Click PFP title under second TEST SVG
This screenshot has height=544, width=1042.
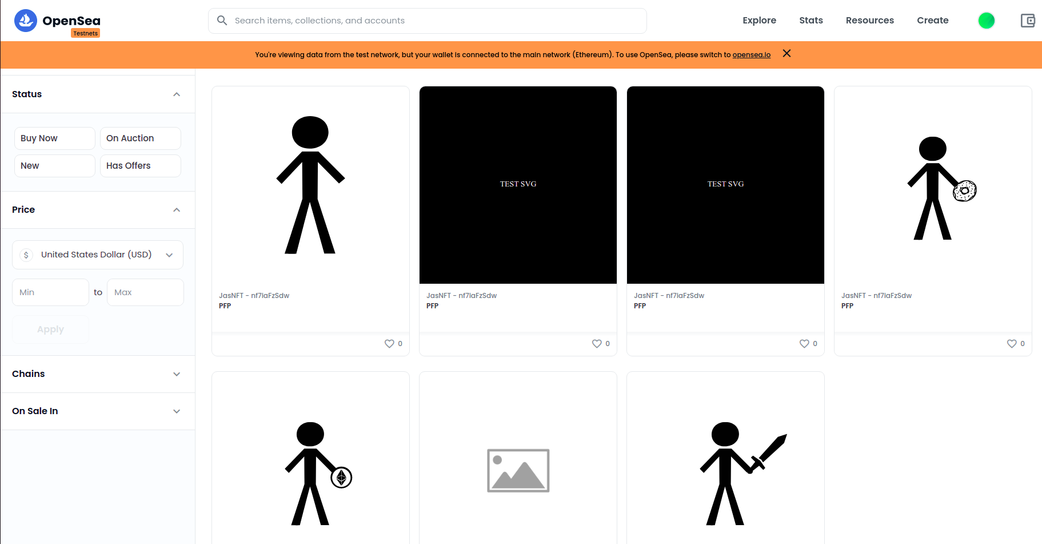(640, 306)
